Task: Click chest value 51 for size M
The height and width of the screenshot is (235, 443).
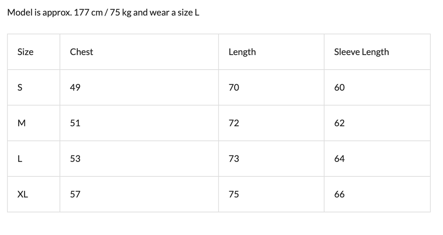Action: (75, 123)
